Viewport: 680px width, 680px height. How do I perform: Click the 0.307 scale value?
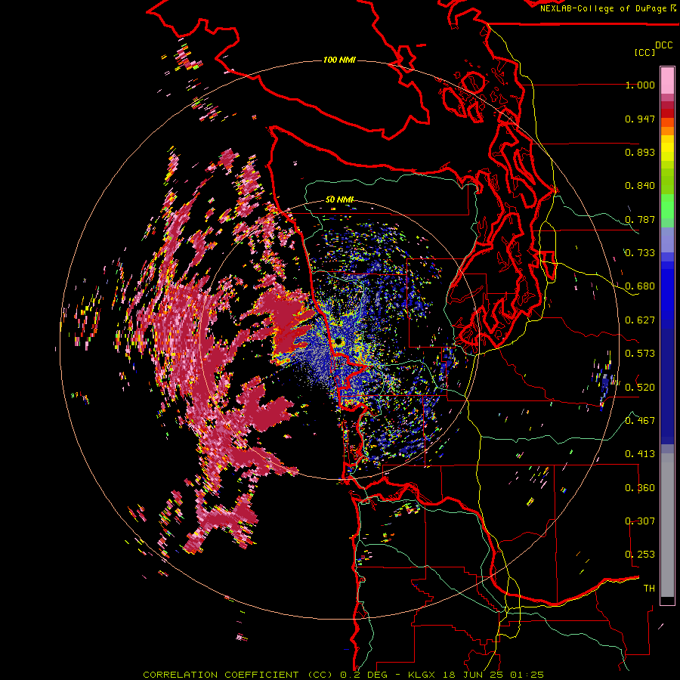640,521
